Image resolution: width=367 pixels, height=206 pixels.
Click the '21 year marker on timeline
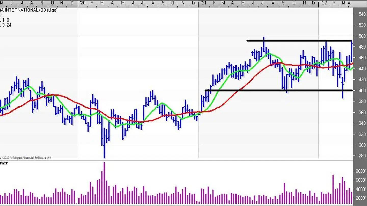[x=203, y=3]
